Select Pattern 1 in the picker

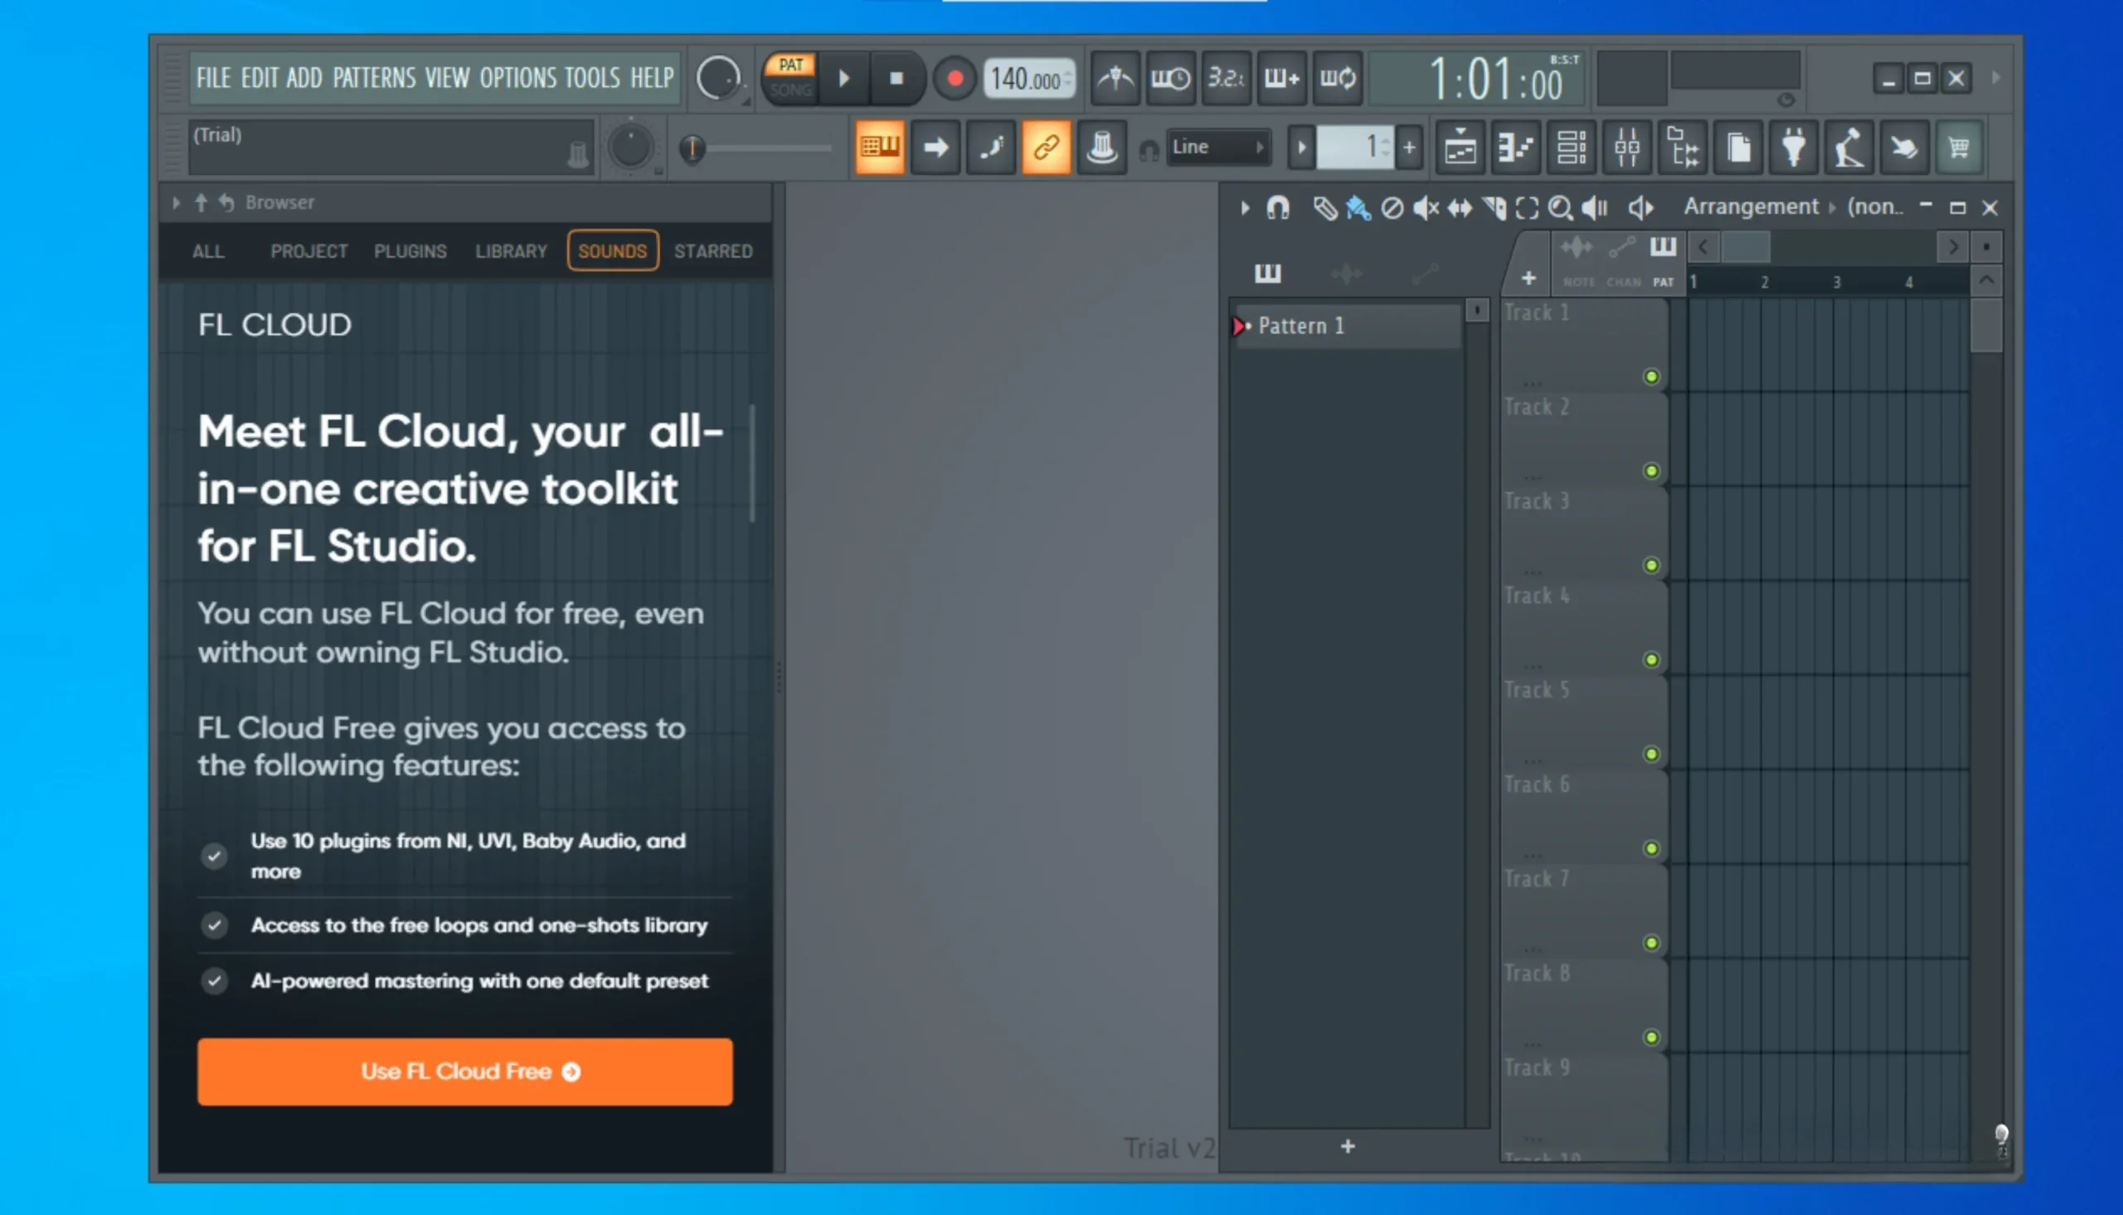1347,325
